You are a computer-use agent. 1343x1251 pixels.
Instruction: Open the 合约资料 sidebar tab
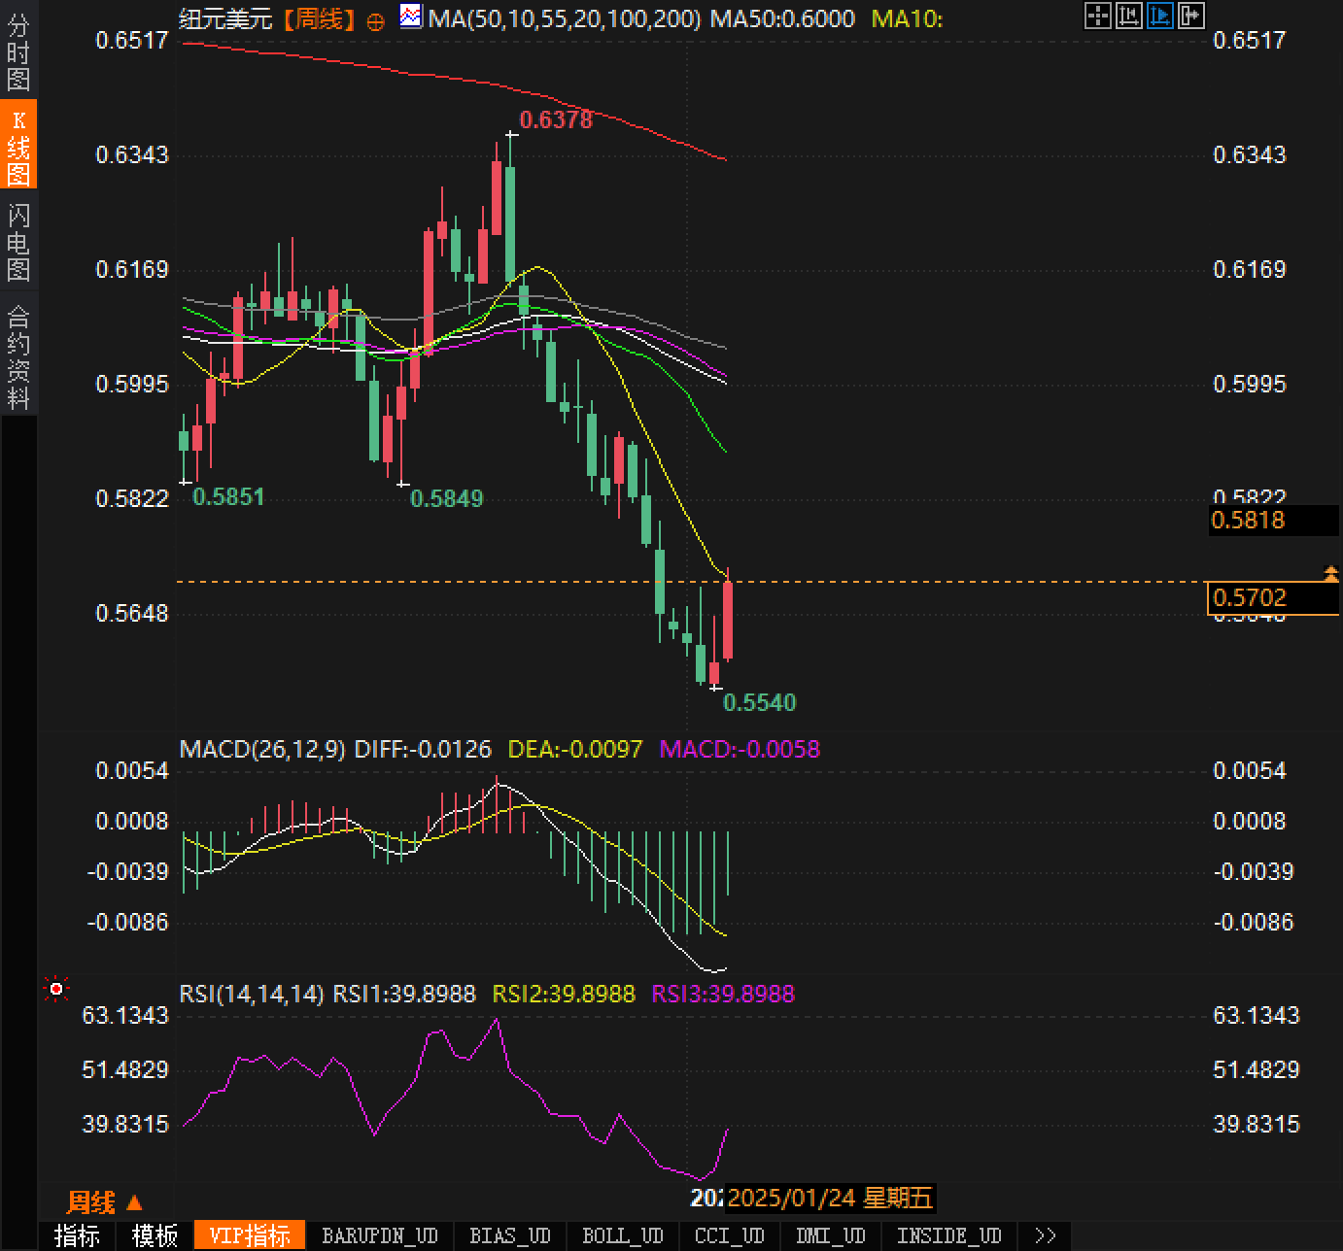point(18,356)
